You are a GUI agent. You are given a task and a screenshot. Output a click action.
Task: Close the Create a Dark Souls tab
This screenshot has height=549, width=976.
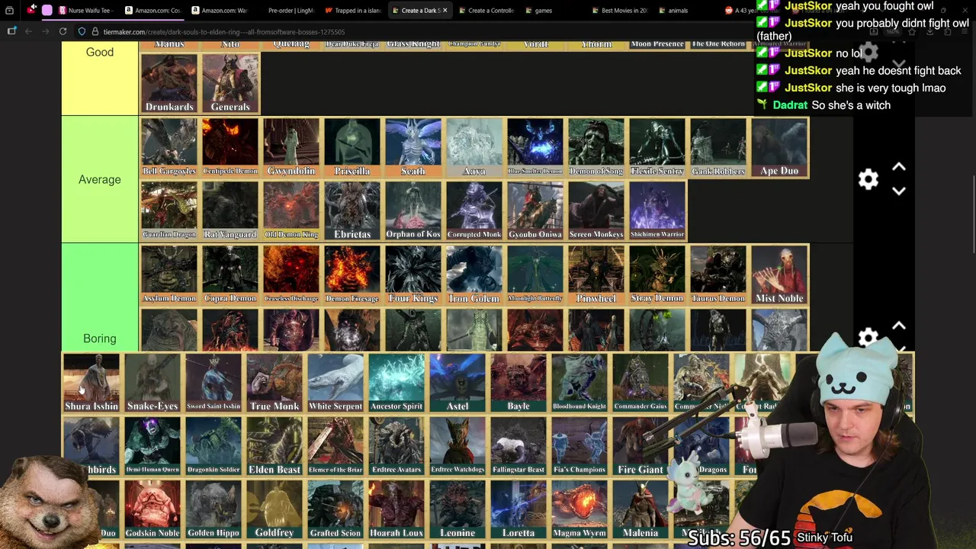[445, 11]
